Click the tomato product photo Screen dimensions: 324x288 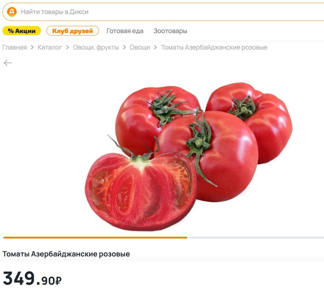click(x=189, y=156)
